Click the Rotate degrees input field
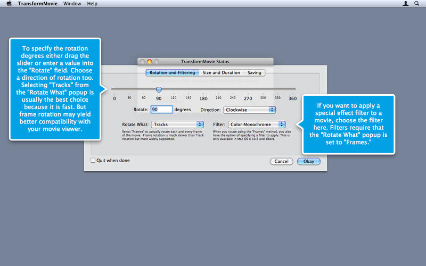This screenshot has width=426, height=266. 161,110
